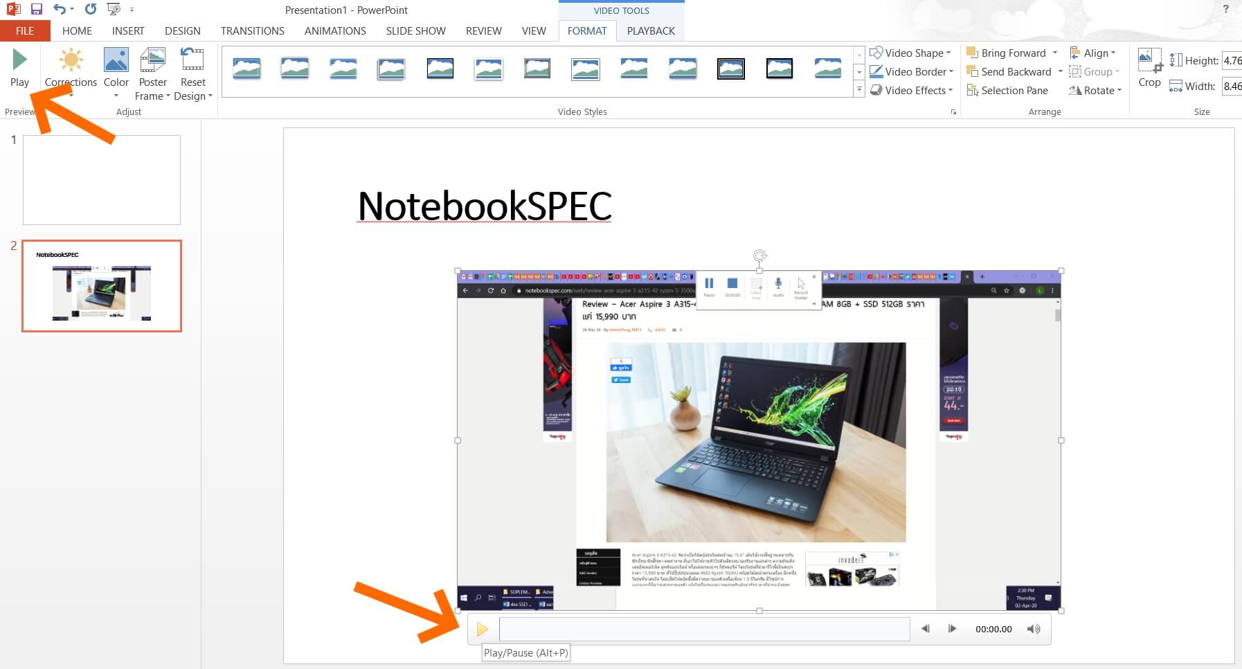Click the PowerPoint application icon in title bar
The image size is (1242, 669).
(12, 10)
